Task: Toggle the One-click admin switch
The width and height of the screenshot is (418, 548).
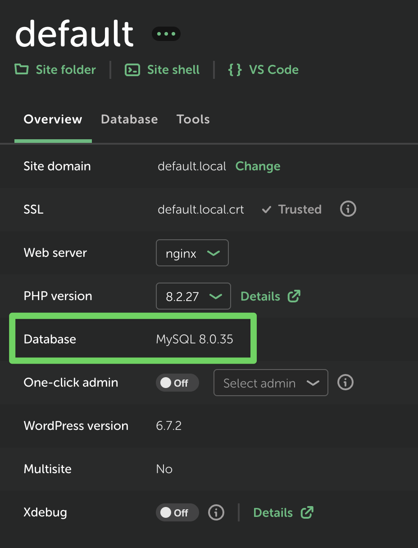Action: [177, 383]
